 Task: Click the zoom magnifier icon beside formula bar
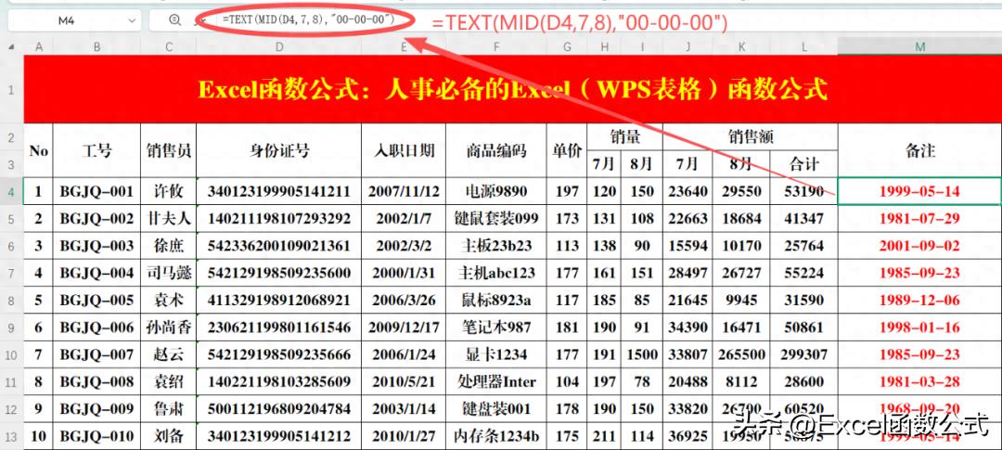[x=175, y=19]
